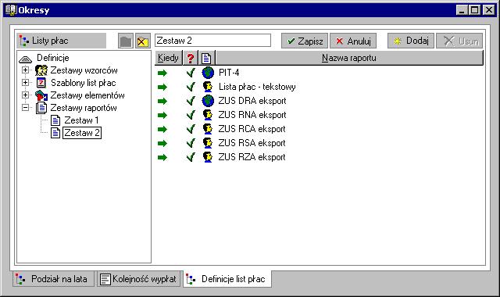Image resolution: width=500 pixels, height=297 pixels.
Task: Click green arrow in ZUS RZA eksport row
Action: [x=162, y=157]
